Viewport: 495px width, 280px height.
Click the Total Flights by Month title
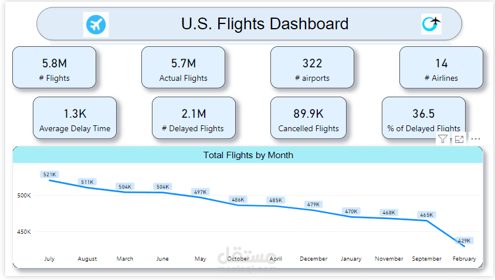tap(248, 155)
